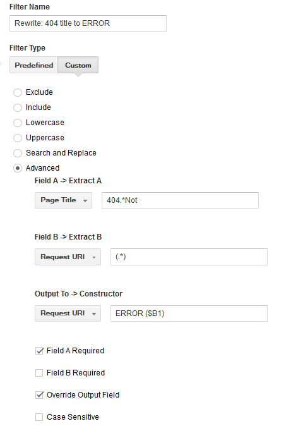Switch to the Custom filter tab
298x426 pixels.
tap(78, 65)
